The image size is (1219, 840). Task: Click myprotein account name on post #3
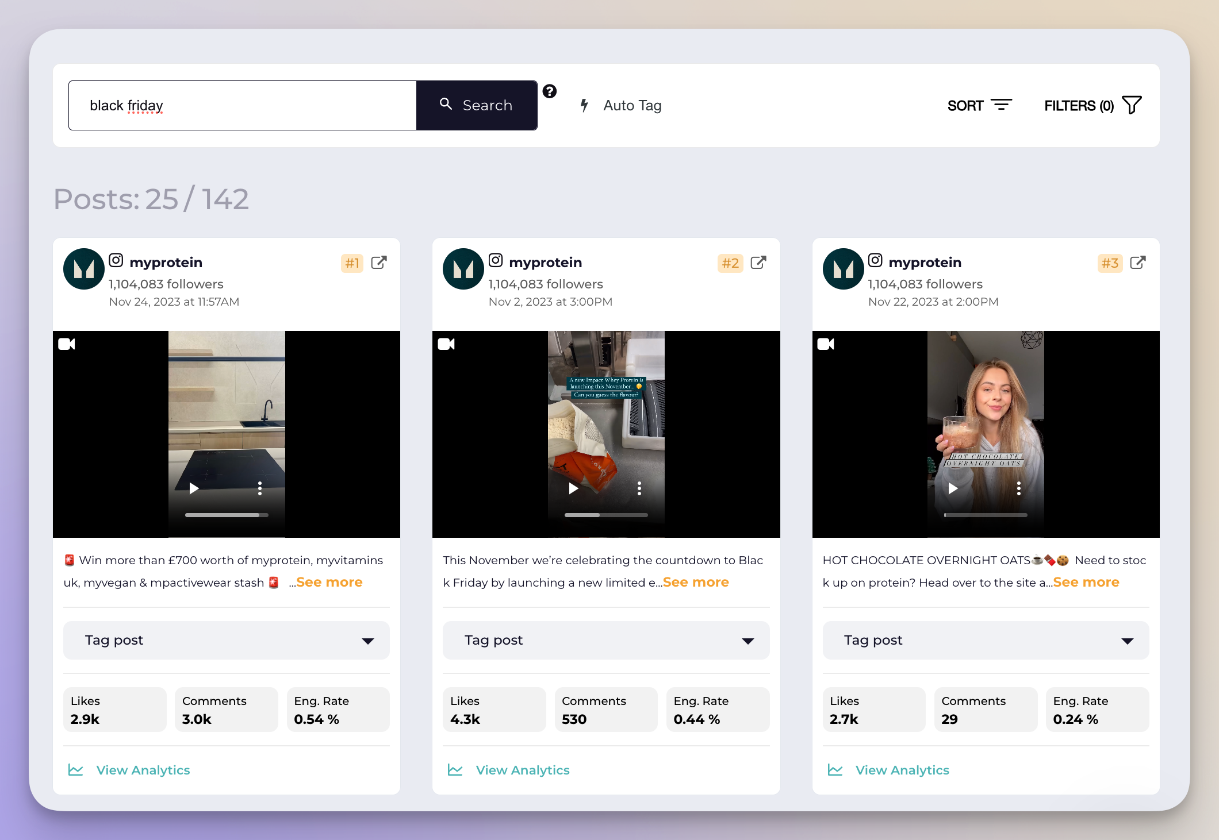925,263
